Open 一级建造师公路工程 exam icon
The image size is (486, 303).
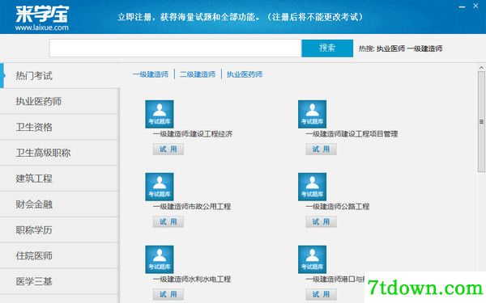[312, 187]
